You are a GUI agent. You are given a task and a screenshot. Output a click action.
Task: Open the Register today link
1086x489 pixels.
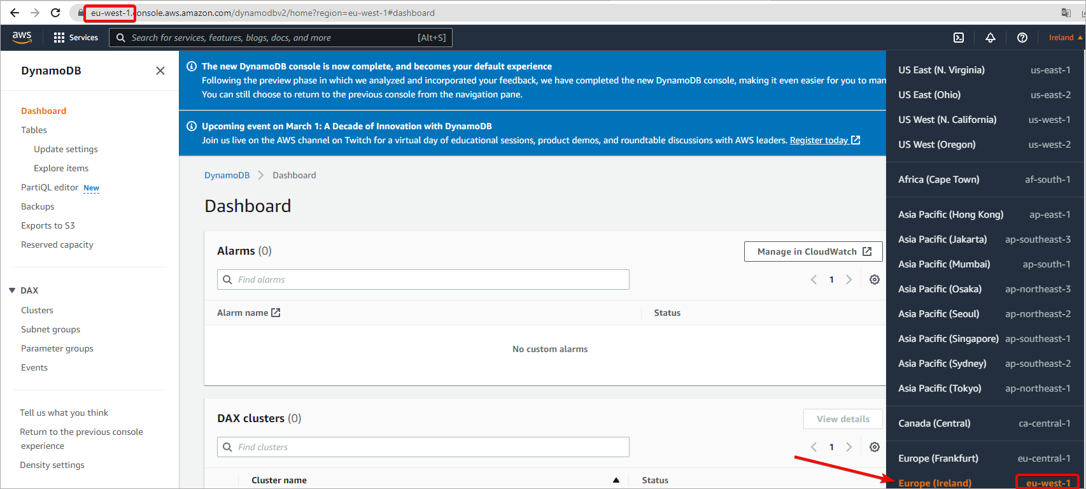point(825,140)
